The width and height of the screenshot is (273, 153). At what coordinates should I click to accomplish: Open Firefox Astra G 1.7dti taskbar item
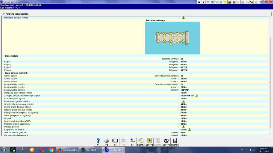pos(67,150)
